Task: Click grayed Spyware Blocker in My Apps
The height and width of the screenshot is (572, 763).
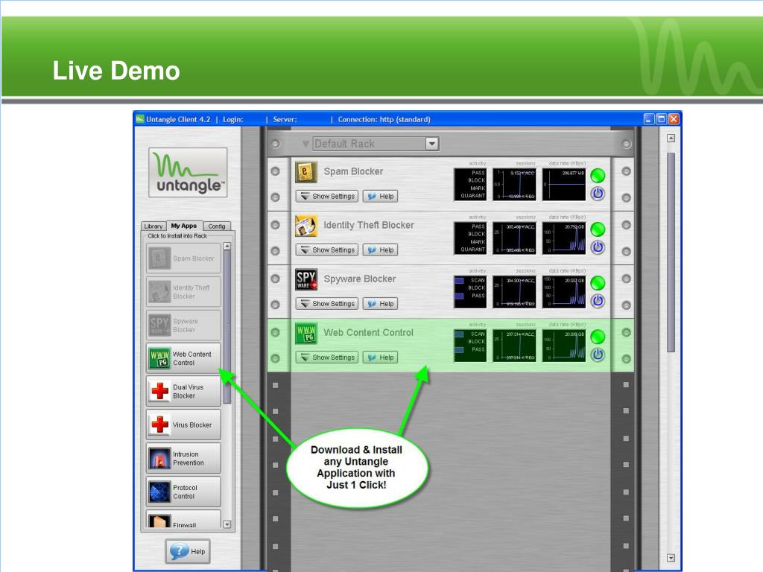Action: point(183,325)
